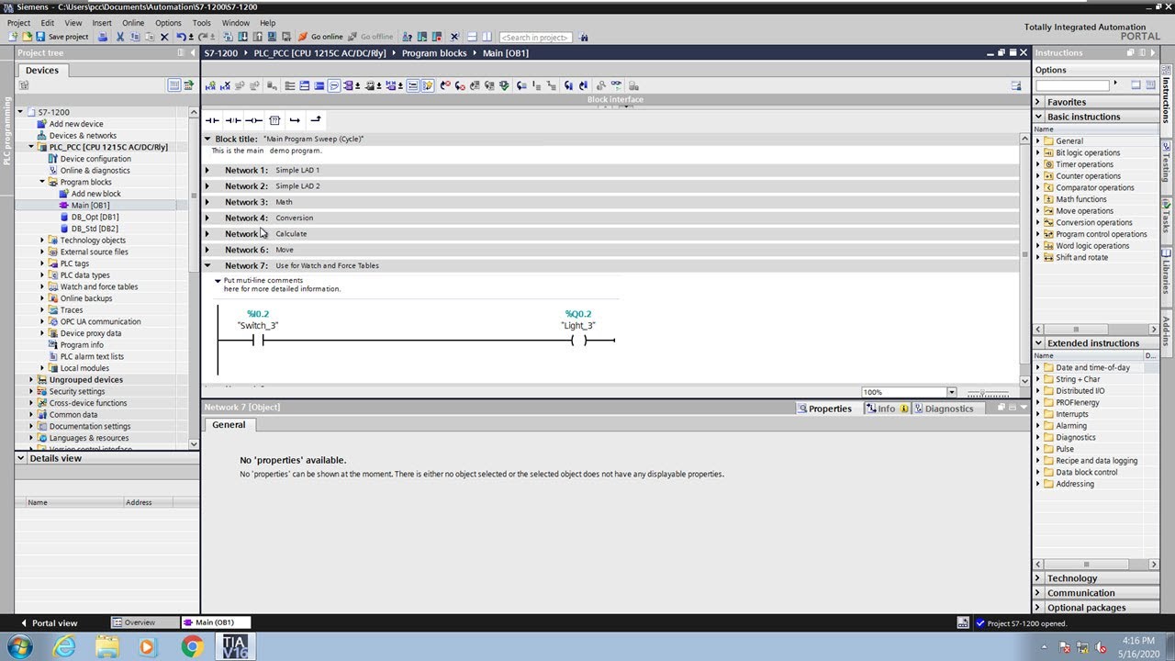
Task: Open the zoom 100% dropdown
Action: point(951,392)
